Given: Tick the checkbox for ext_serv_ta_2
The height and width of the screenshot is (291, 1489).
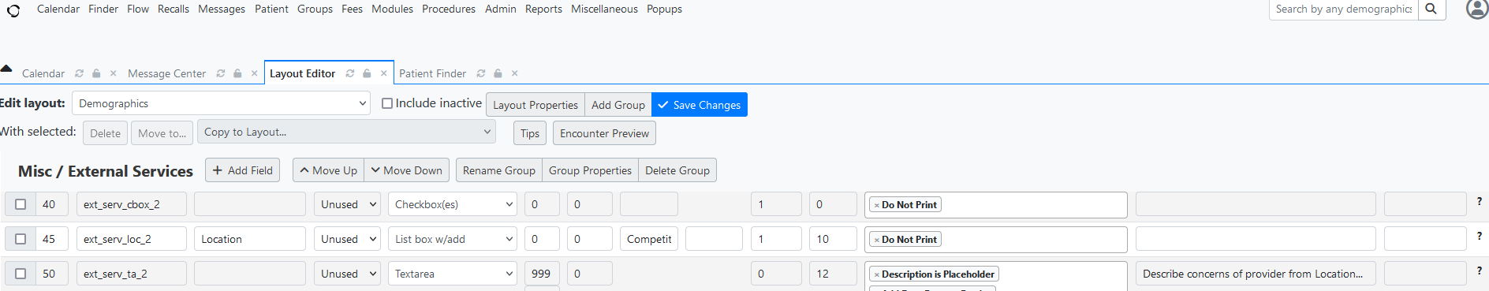Looking at the screenshot, I should pos(21,274).
